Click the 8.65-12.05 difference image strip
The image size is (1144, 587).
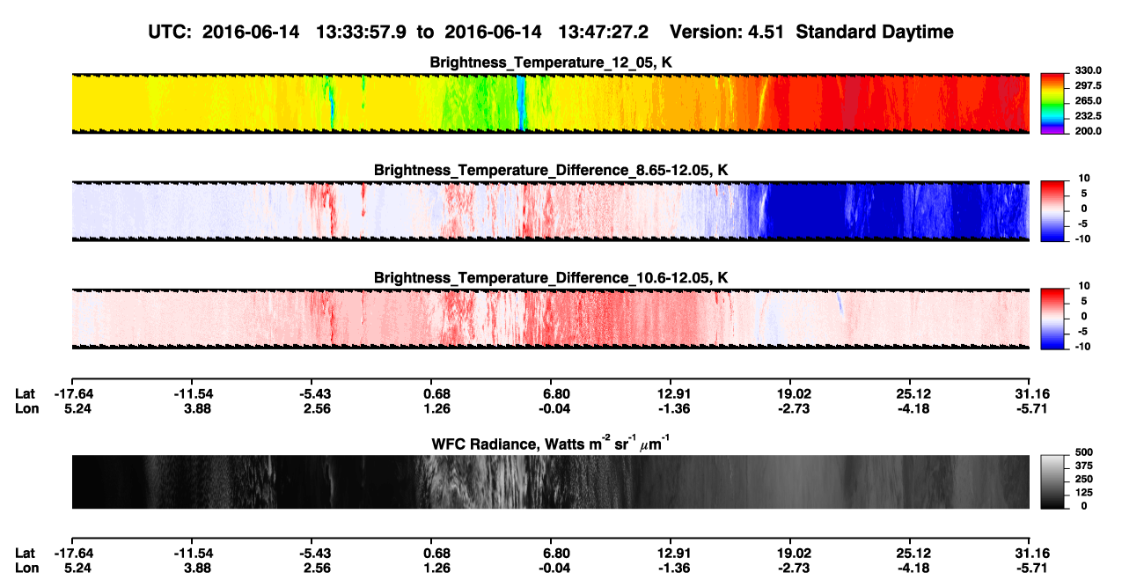click(550, 211)
